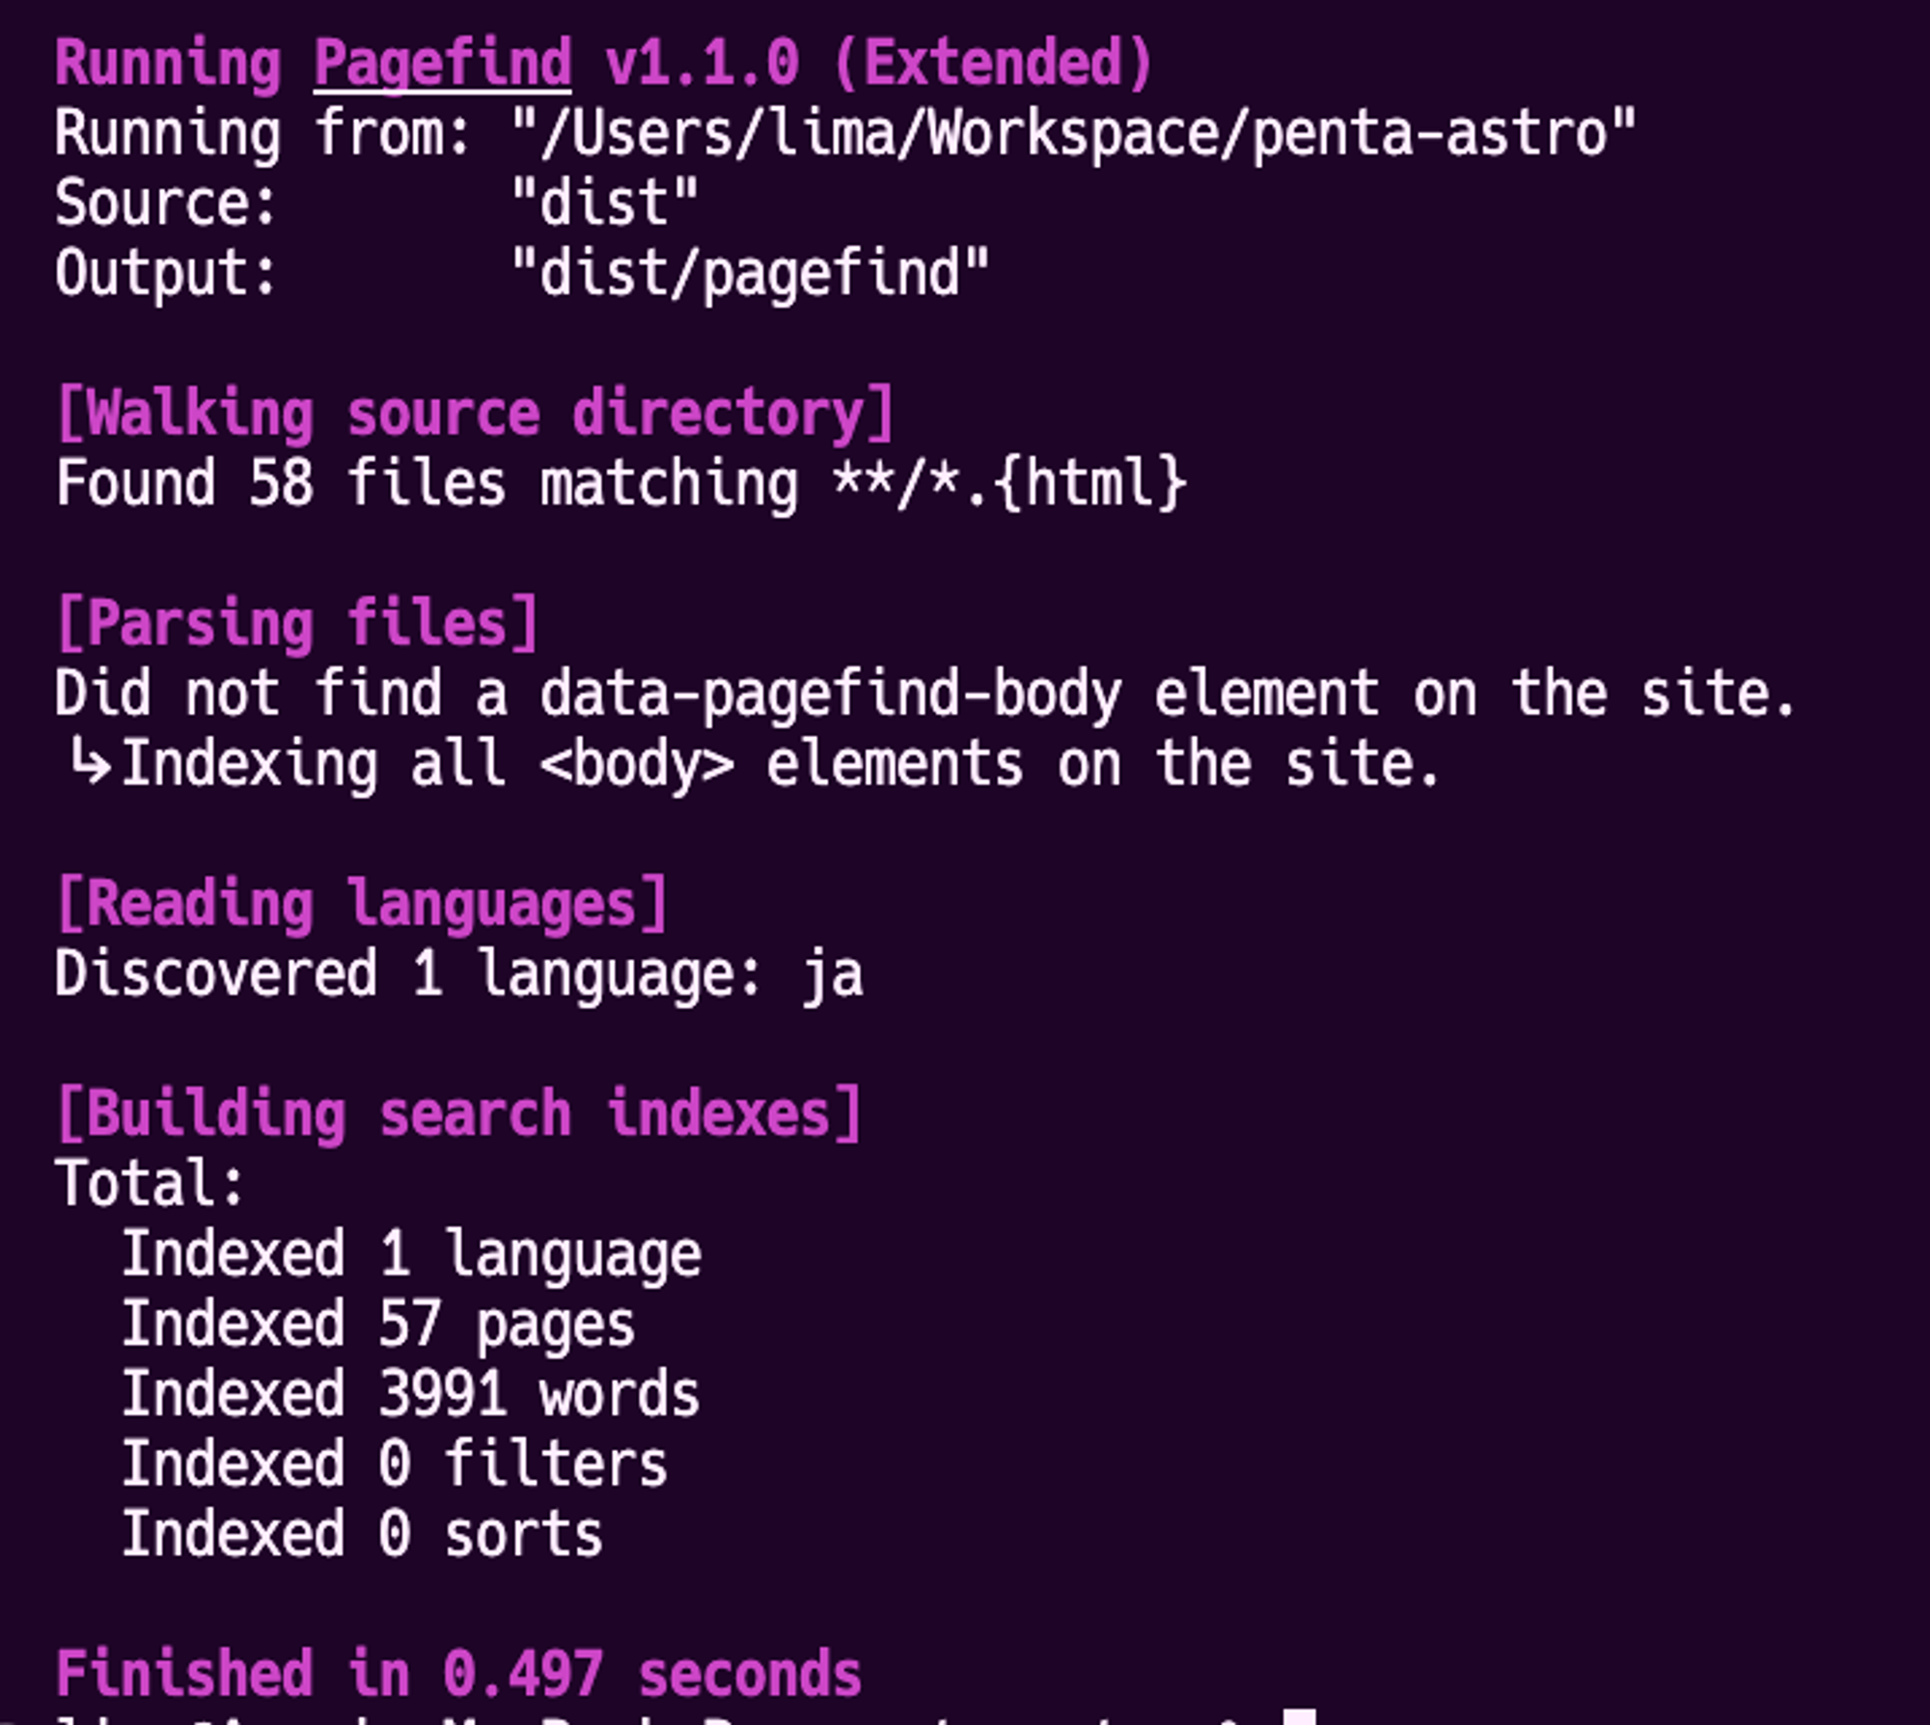Click the 'Indexed 0 sorts' line

(x=362, y=1536)
